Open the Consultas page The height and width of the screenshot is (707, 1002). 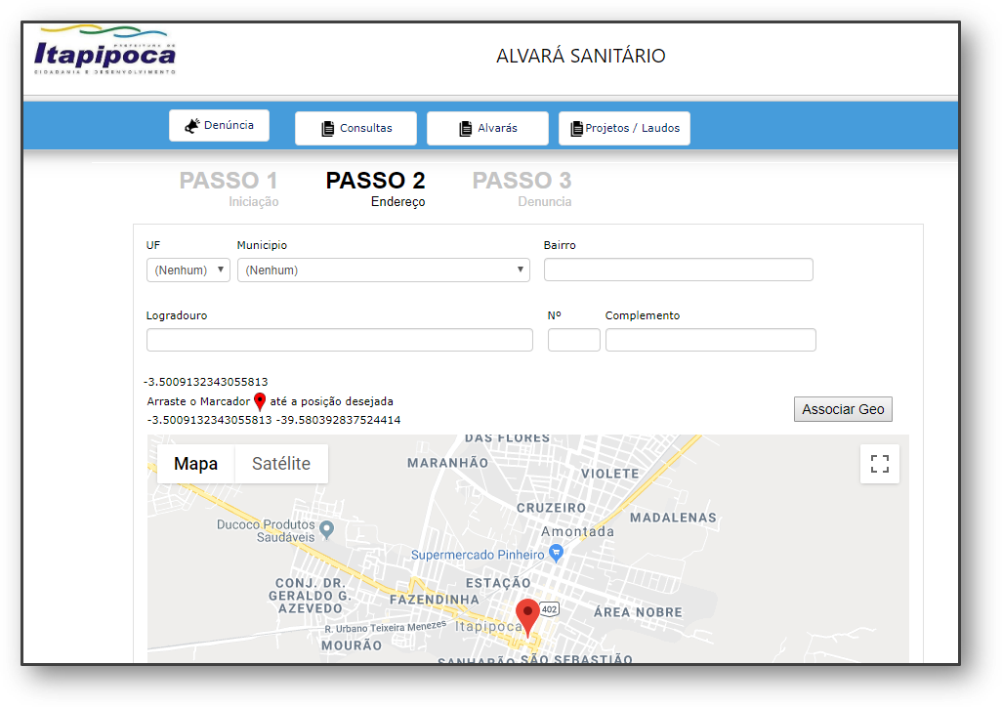[355, 128]
